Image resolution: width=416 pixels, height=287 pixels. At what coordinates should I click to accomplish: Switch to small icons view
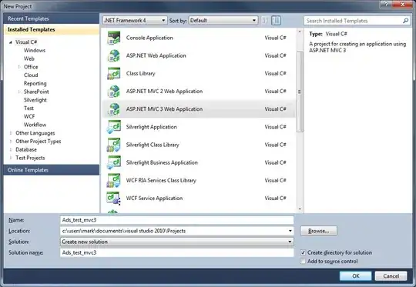click(x=265, y=21)
